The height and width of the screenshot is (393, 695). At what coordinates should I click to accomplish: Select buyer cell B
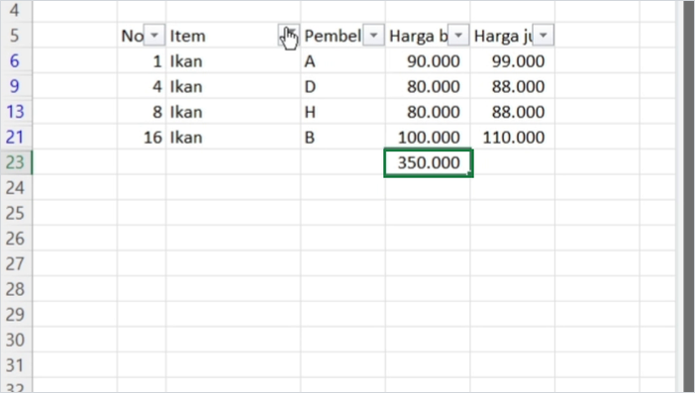coord(343,137)
